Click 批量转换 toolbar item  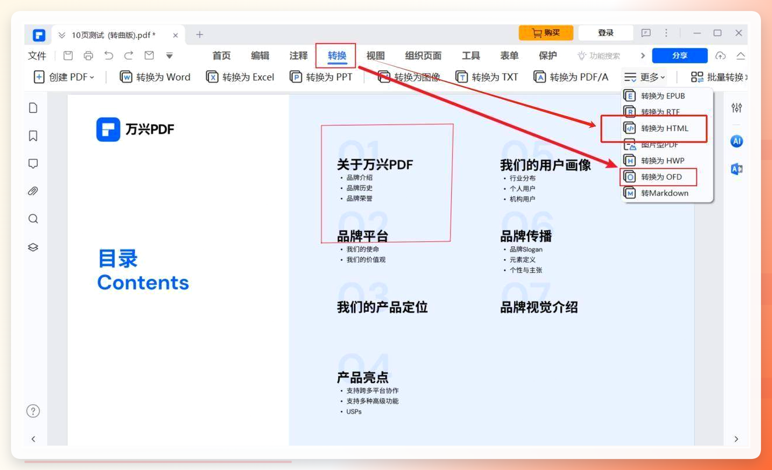tap(718, 77)
